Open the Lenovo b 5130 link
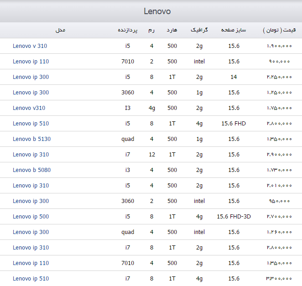 pyautogui.click(x=31, y=139)
